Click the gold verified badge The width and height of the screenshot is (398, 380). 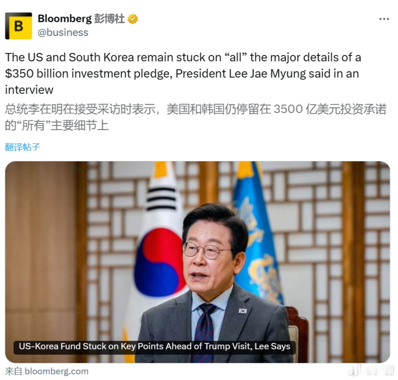(x=132, y=19)
